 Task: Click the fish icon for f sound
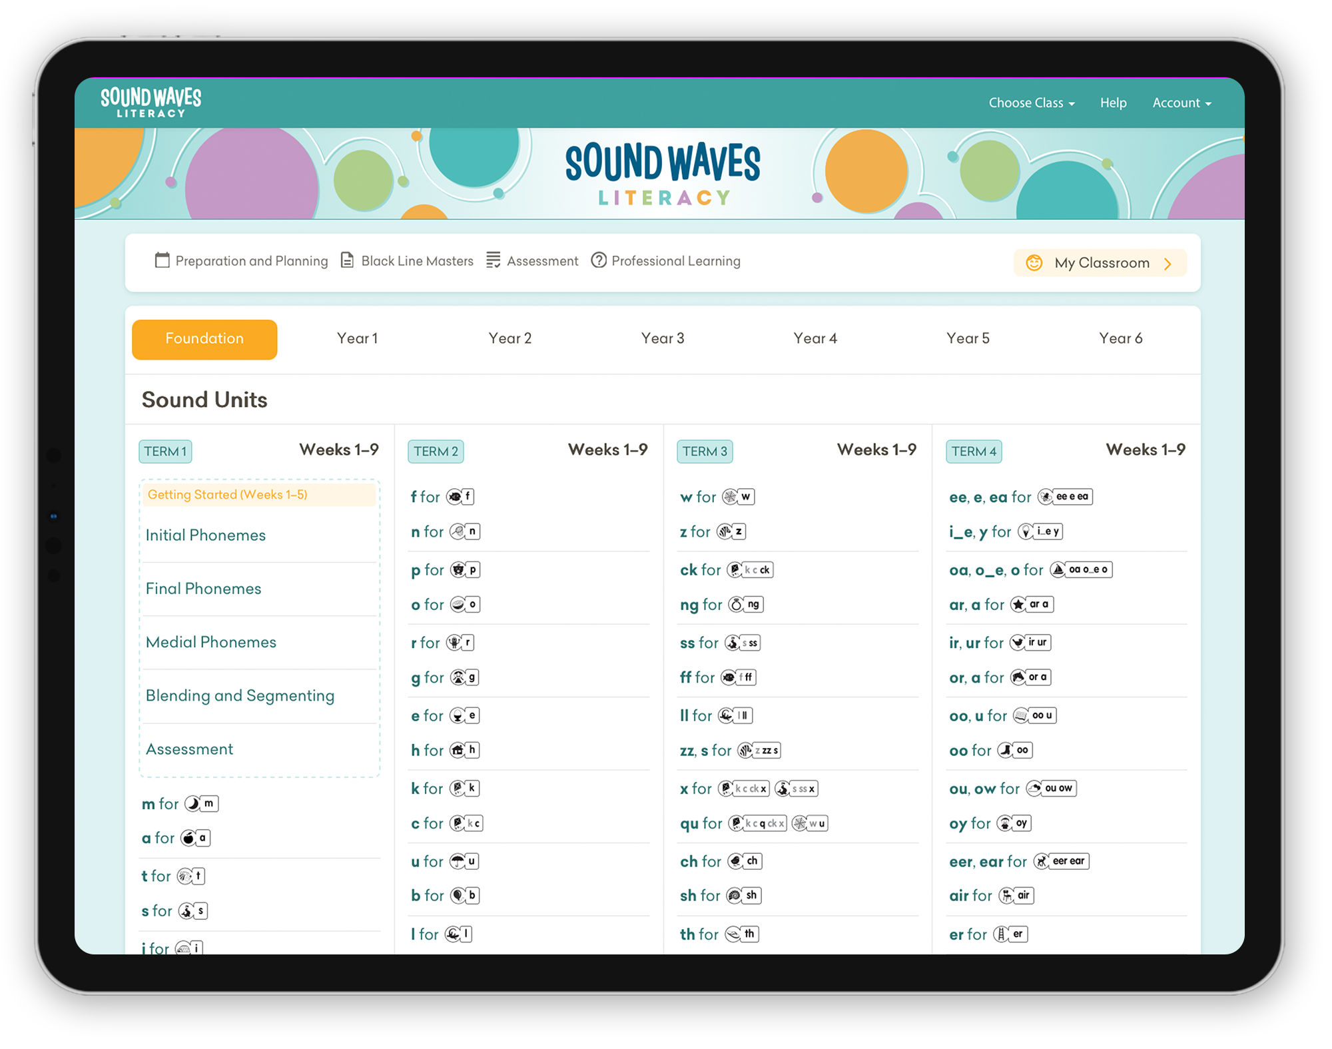click(454, 497)
